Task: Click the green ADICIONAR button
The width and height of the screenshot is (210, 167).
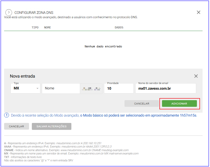Action: click(x=179, y=103)
